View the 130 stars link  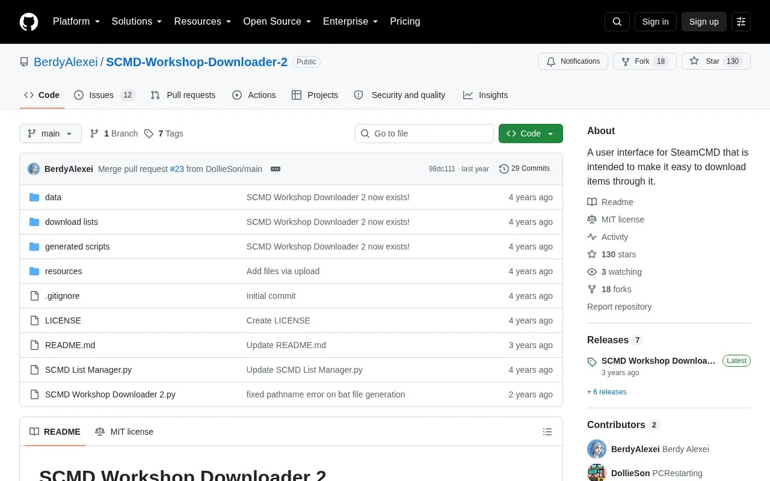[611, 254]
